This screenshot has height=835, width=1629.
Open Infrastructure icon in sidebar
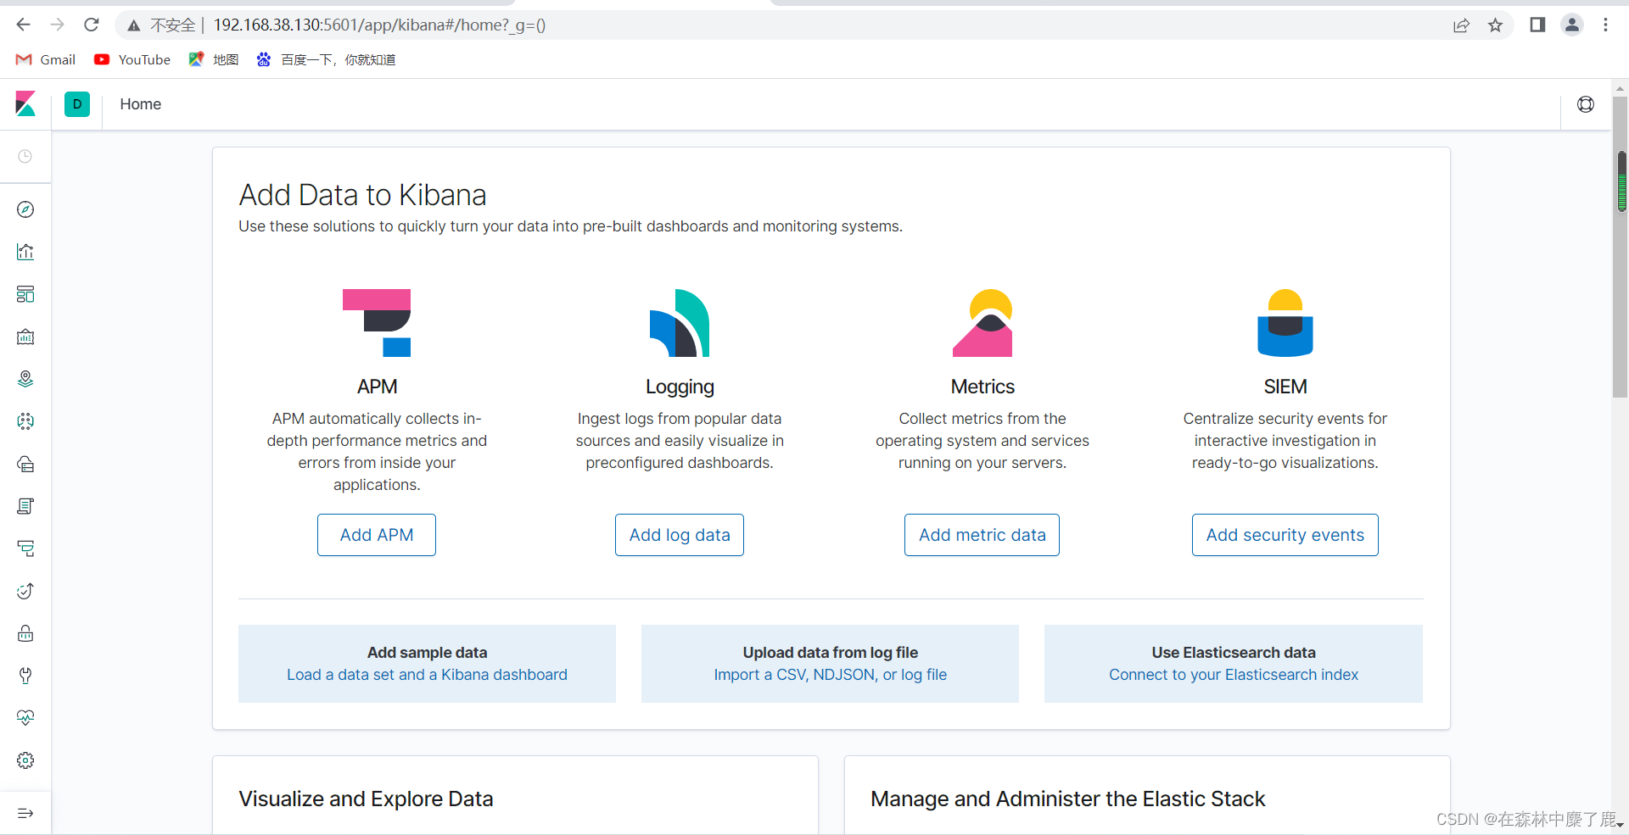click(x=25, y=464)
